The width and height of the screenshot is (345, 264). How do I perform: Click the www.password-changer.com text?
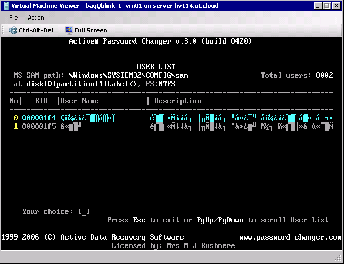(x=290, y=237)
